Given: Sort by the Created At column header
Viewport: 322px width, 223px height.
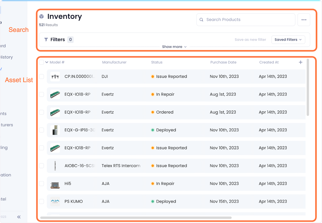Looking at the screenshot, I should (x=269, y=62).
